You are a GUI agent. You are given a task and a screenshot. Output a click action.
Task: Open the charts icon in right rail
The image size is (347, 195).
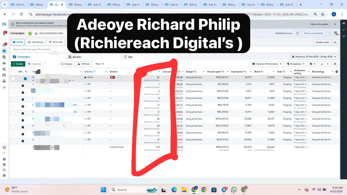click(x=344, y=24)
